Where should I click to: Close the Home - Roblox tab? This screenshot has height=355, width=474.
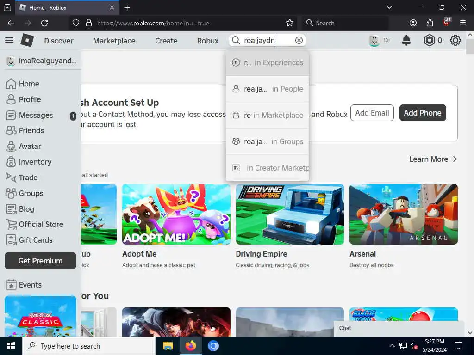coord(112,7)
